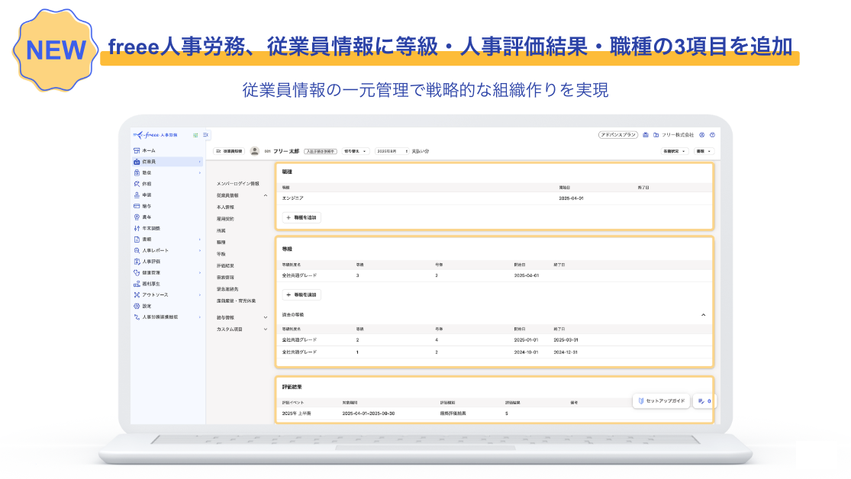The height and width of the screenshot is (479, 851).
Task: Click the 年末調整 icon in sidebar
Action: 136,228
